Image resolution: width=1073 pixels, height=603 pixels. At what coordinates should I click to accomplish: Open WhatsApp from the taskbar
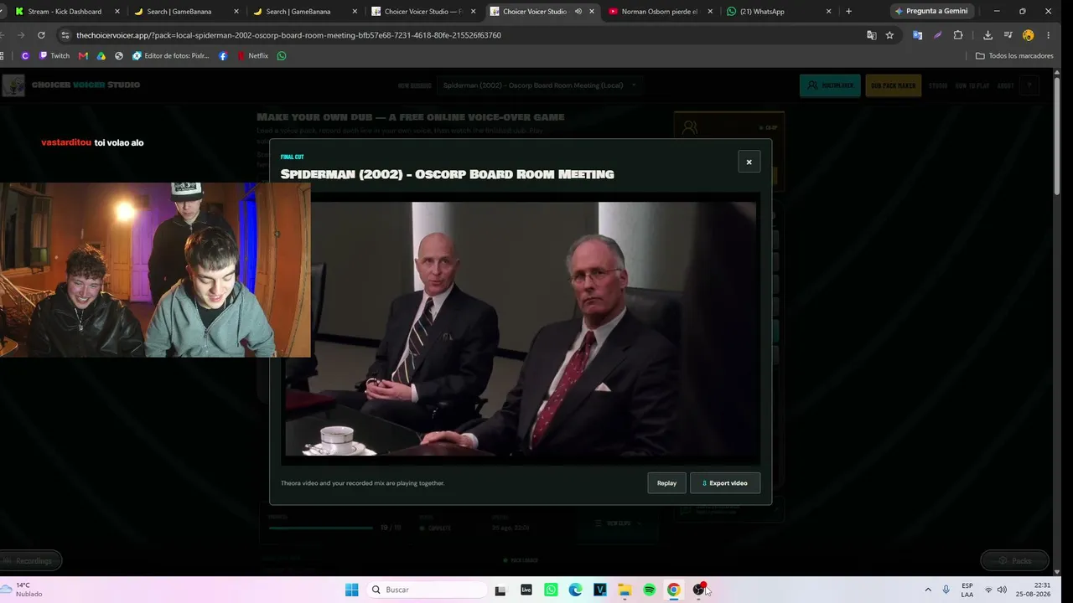pos(551,590)
